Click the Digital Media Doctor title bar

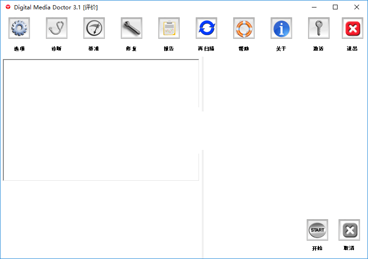pos(164,7)
